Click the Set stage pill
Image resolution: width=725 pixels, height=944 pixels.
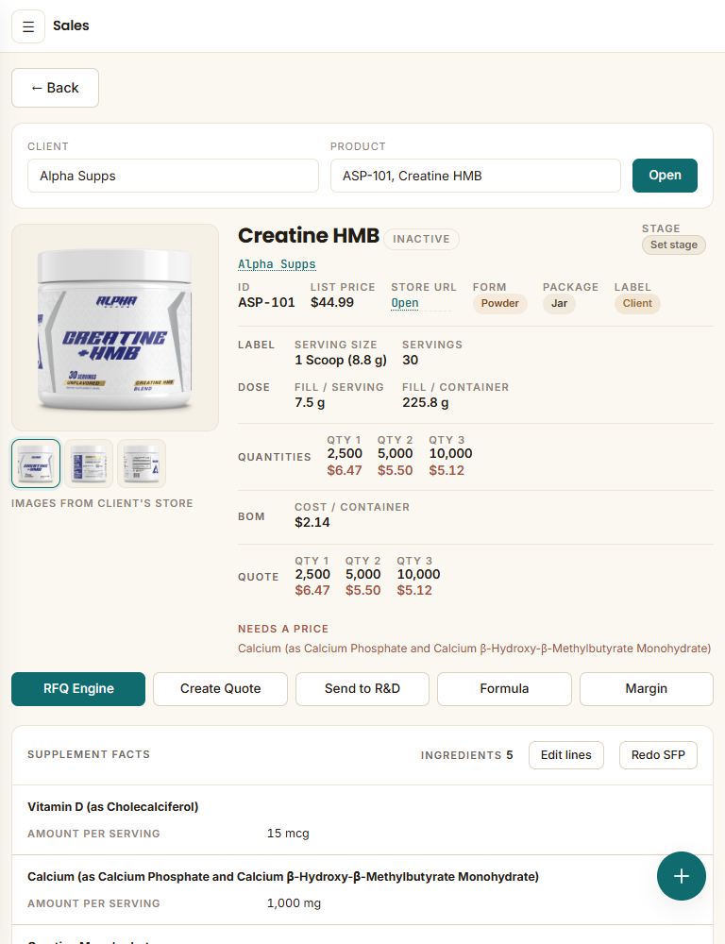click(x=673, y=245)
